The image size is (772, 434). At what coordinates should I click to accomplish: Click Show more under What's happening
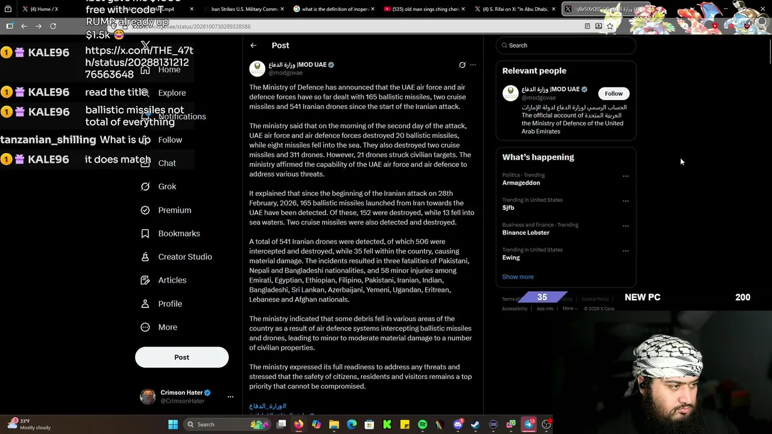click(517, 277)
